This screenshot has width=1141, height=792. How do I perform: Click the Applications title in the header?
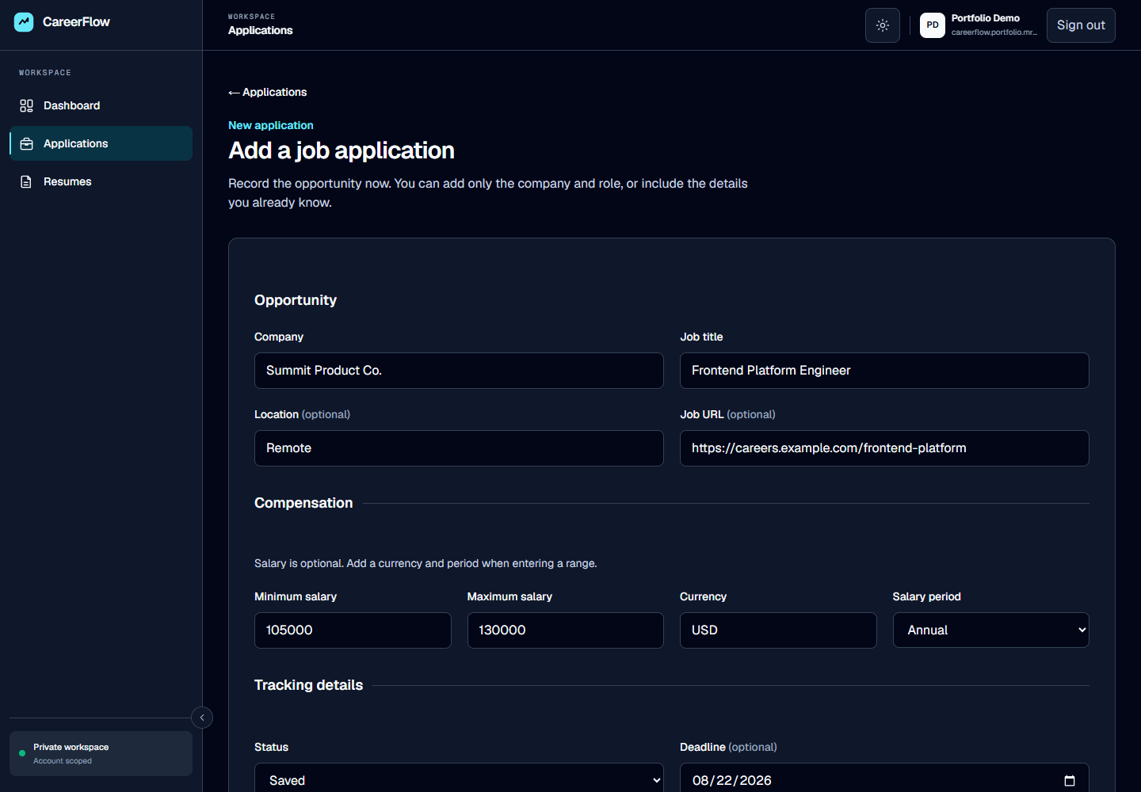pos(260,30)
